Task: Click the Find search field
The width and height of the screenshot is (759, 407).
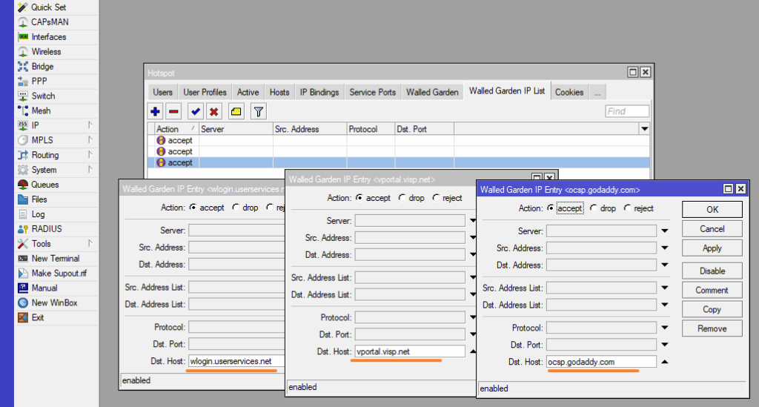Action: 626,111
